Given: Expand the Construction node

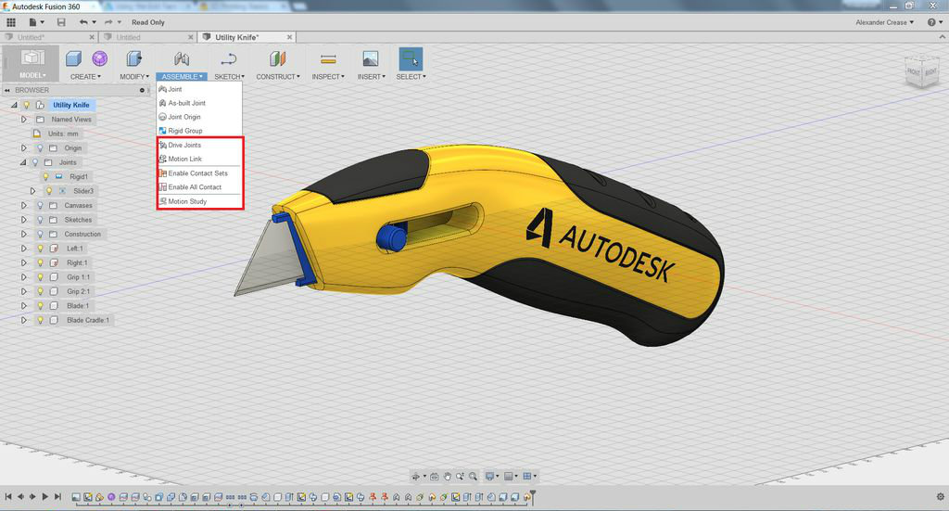Looking at the screenshot, I should pyautogui.click(x=24, y=234).
